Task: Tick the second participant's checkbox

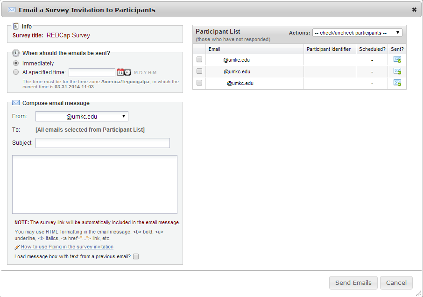Action: (199, 71)
